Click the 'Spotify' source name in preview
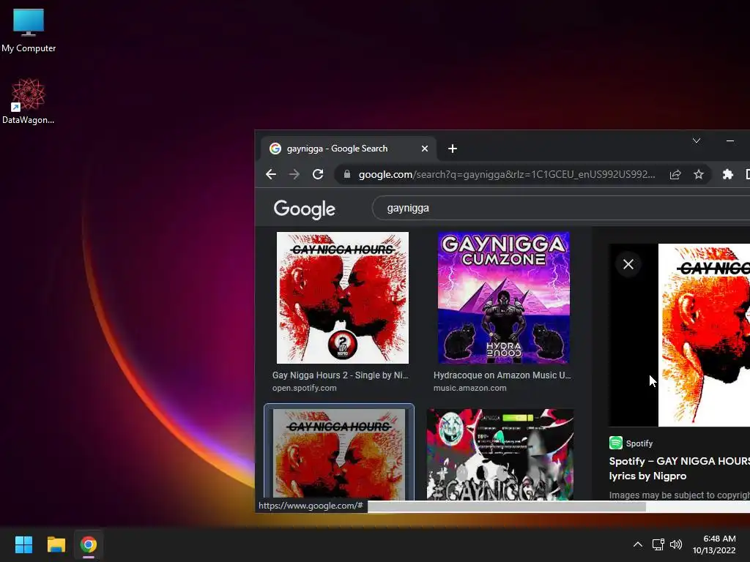 [639, 443]
